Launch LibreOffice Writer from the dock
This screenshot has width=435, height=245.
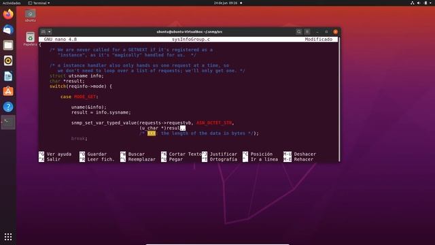tap(8, 76)
